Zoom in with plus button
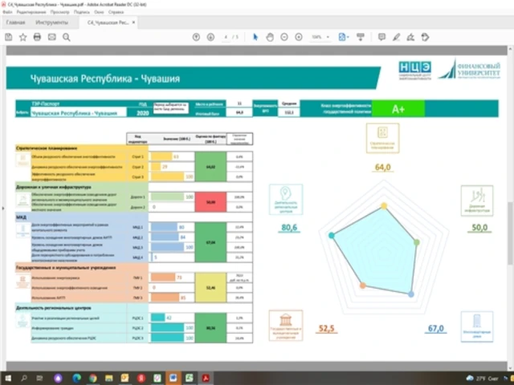Viewport: 514px width, 385px height. point(299,37)
